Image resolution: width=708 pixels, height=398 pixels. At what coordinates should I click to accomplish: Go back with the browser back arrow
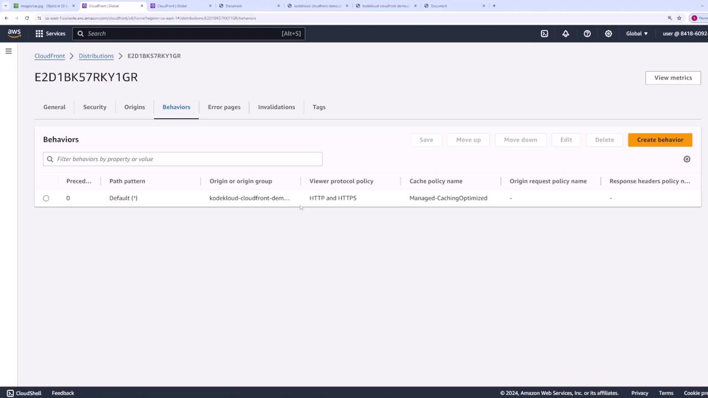point(6,18)
